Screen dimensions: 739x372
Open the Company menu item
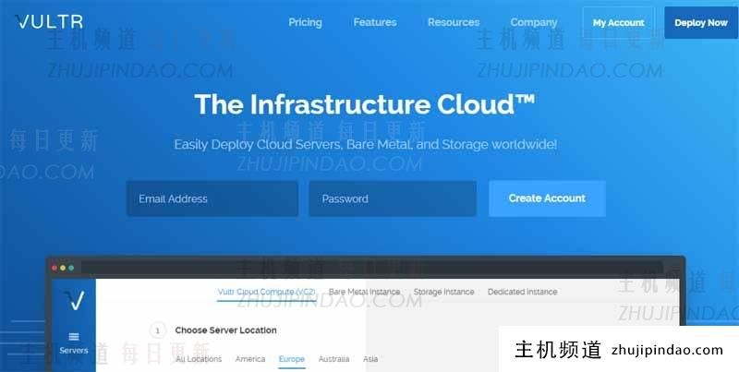pyautogui.click(x=534, y=22)
